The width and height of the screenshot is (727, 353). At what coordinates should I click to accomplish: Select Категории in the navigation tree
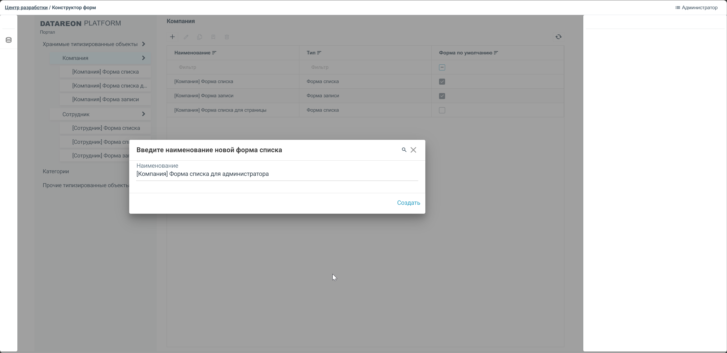56,171
